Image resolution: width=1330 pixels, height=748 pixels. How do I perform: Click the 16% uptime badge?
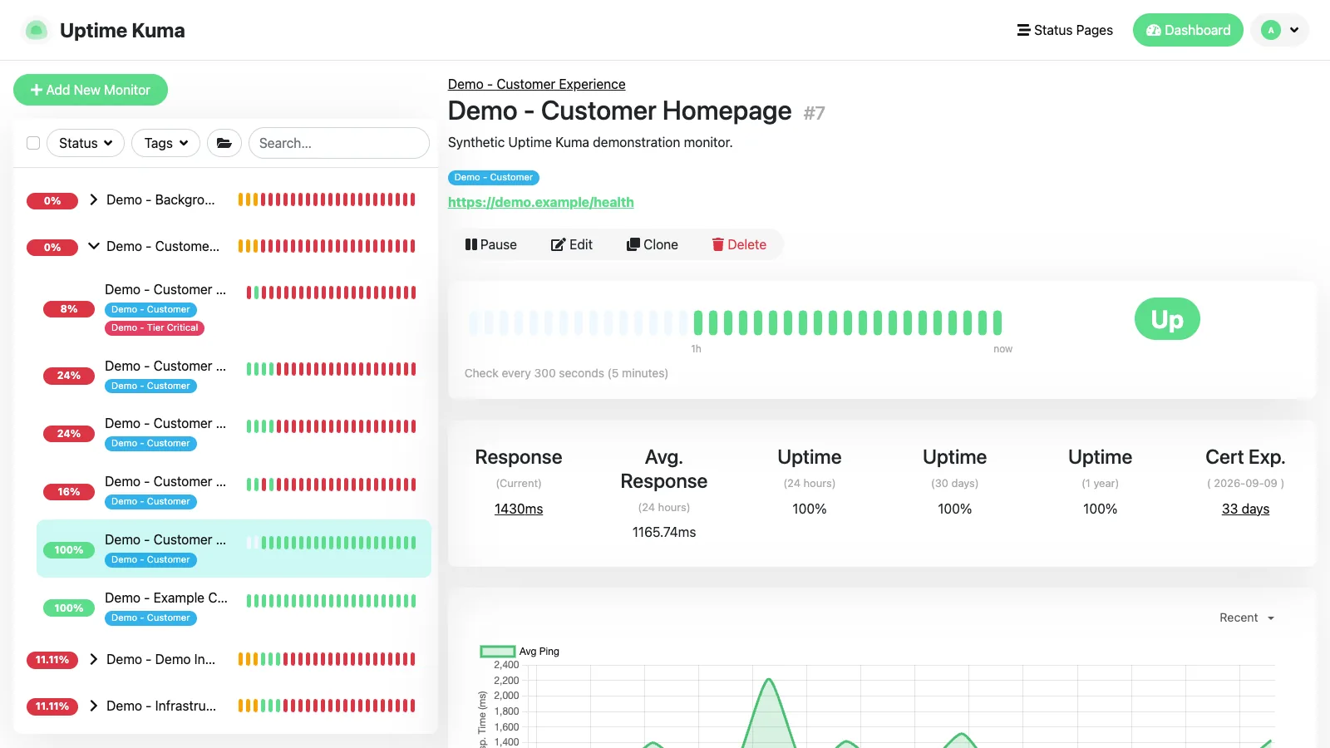click(x=69, y=492)
